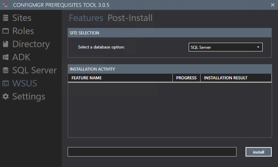Click the Installation Activity section header
This screenshot has height=167, width=278.
[170, 69]
